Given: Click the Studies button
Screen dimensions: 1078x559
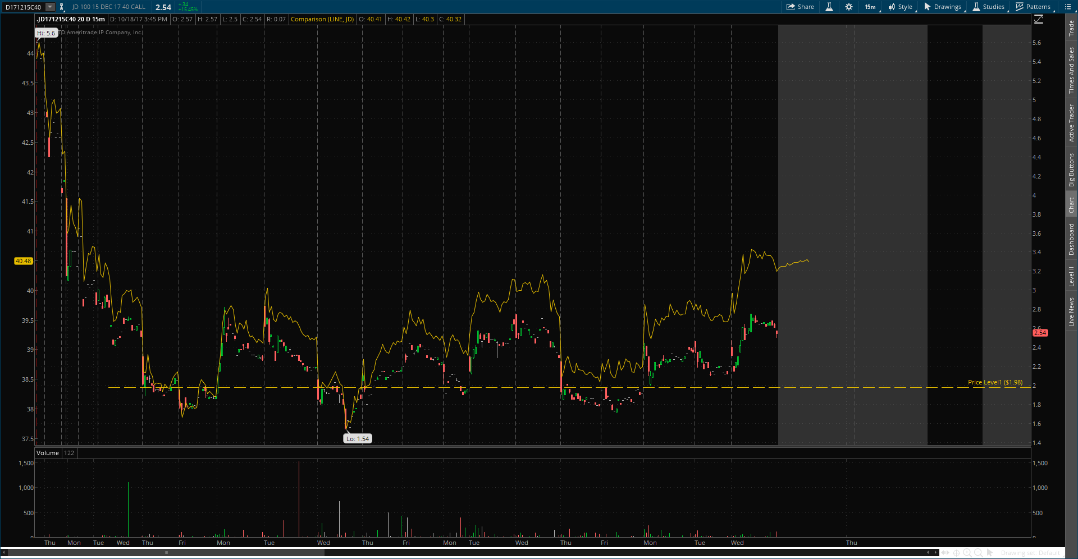Looking at the screenshot, I should pos(988,7).
